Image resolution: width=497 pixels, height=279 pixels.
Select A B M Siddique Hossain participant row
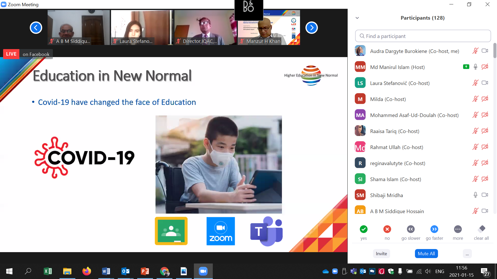[x=422, y=209]
